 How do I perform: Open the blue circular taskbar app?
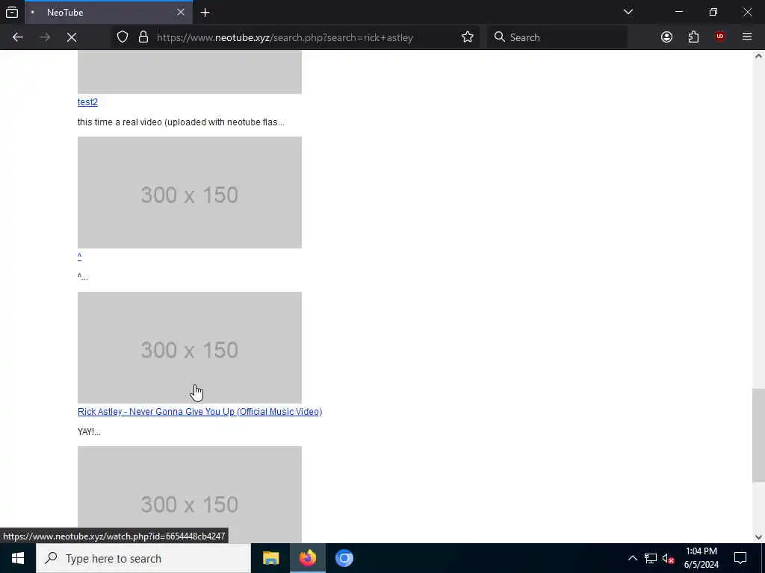coord(344,558)
